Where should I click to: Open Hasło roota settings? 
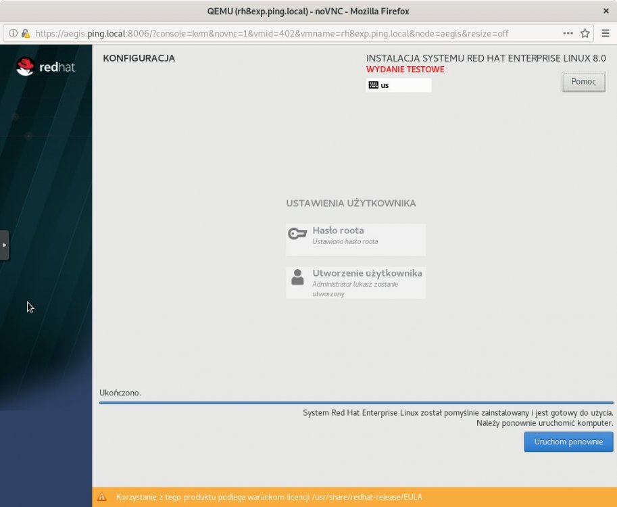point(355,240)
